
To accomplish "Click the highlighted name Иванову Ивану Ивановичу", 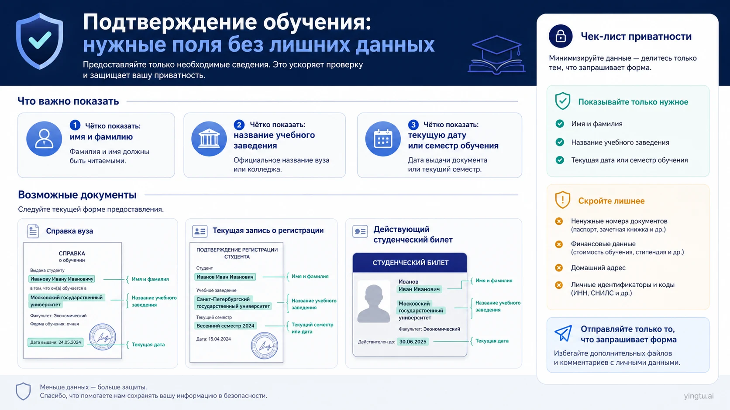I will tap(62, 279).
